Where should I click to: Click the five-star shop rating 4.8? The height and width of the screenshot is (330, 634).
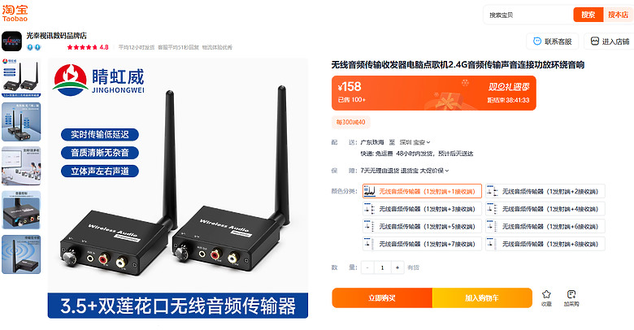[x=87, y=47]
